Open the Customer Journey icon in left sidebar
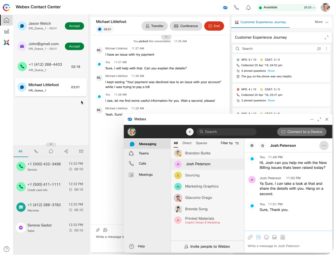Screen dimensions: 334x255 coord(6,42)
